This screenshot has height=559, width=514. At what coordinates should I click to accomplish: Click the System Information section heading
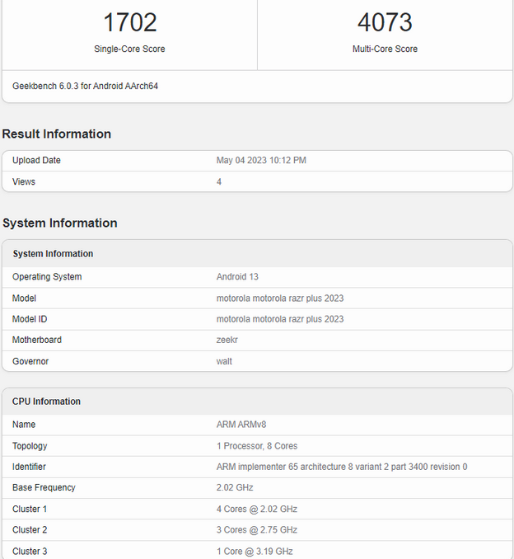(x=59, y=223)
